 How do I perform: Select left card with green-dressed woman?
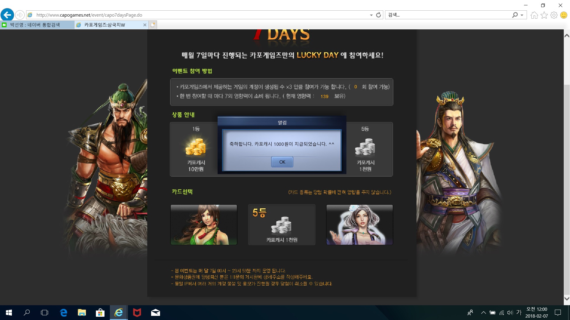pos(204,225)
